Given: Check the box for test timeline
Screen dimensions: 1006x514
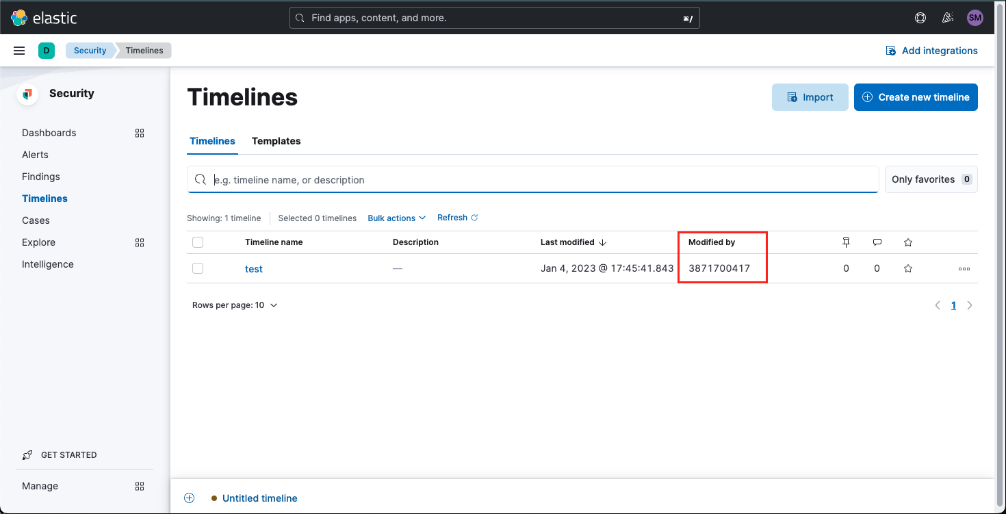Looking at the screenshot, I should [x=198, y=268].
